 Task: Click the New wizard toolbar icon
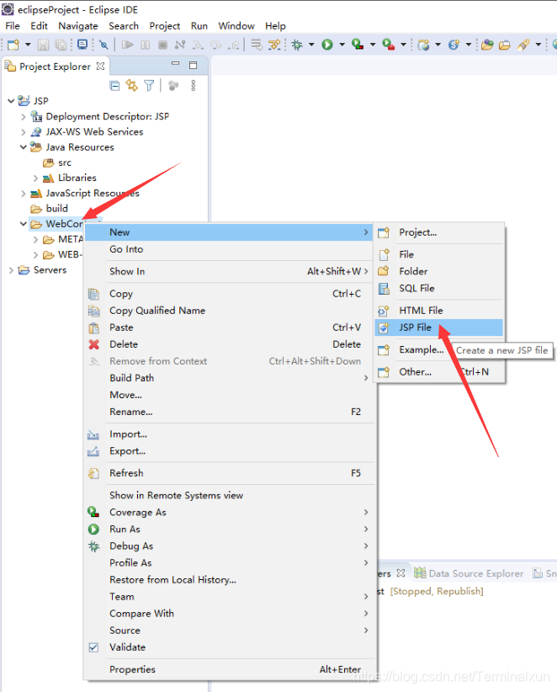click(13, 45)
